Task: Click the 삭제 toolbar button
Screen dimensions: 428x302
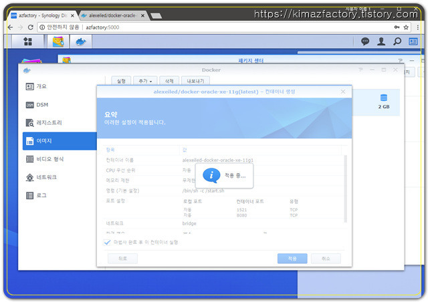Action: [169, 81]
